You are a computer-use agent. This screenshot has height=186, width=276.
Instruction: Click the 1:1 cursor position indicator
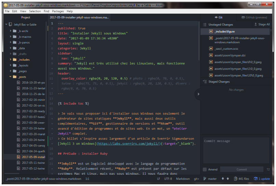pyautogui.click(x=87, y=179)
